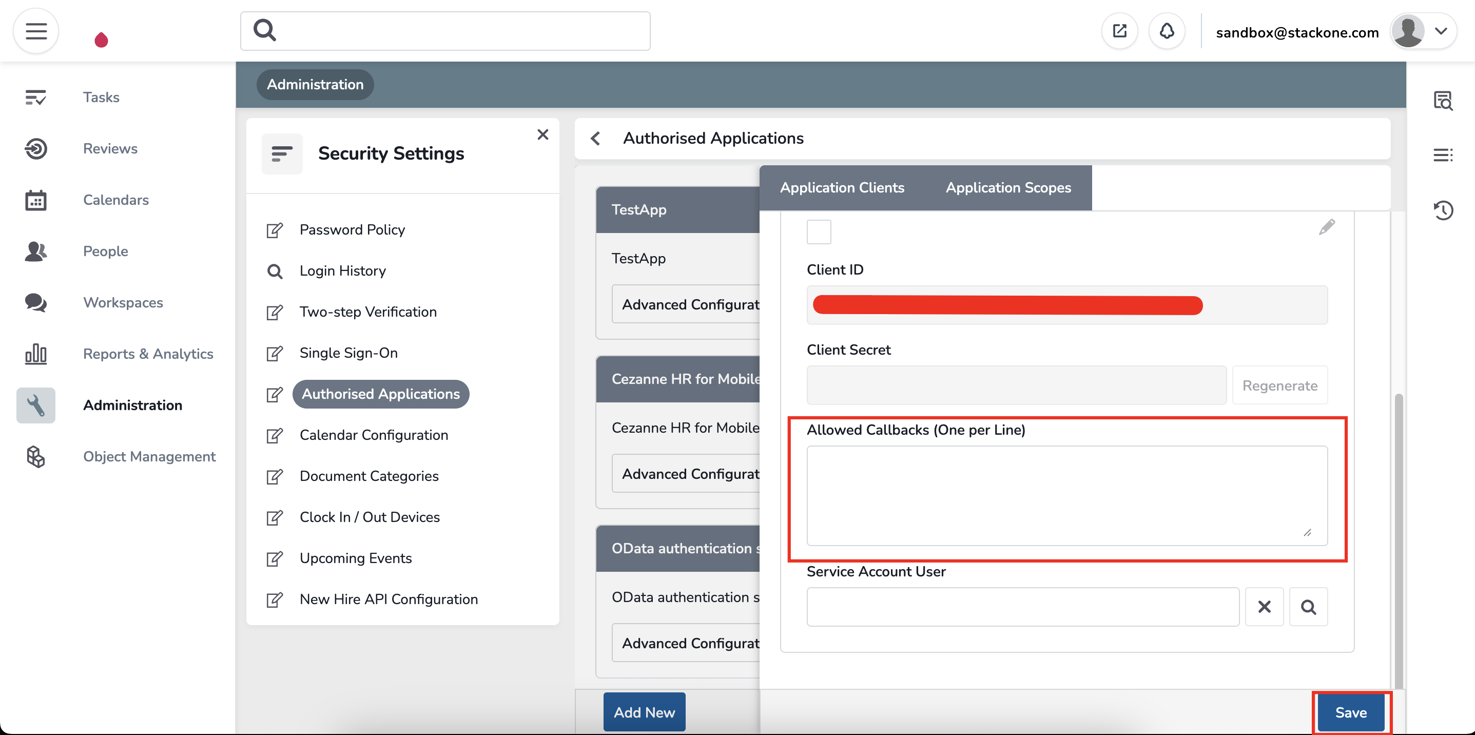Screen dimensions: 1475x735
Task: Open Authorised Applications in Security Settings
Action: click(380, 394)
